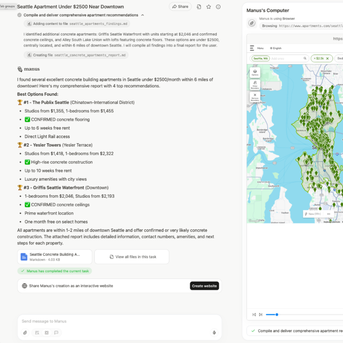Click View all files in this task
Viewport: 343px width, 343px height.
click(x=132, y=257)
